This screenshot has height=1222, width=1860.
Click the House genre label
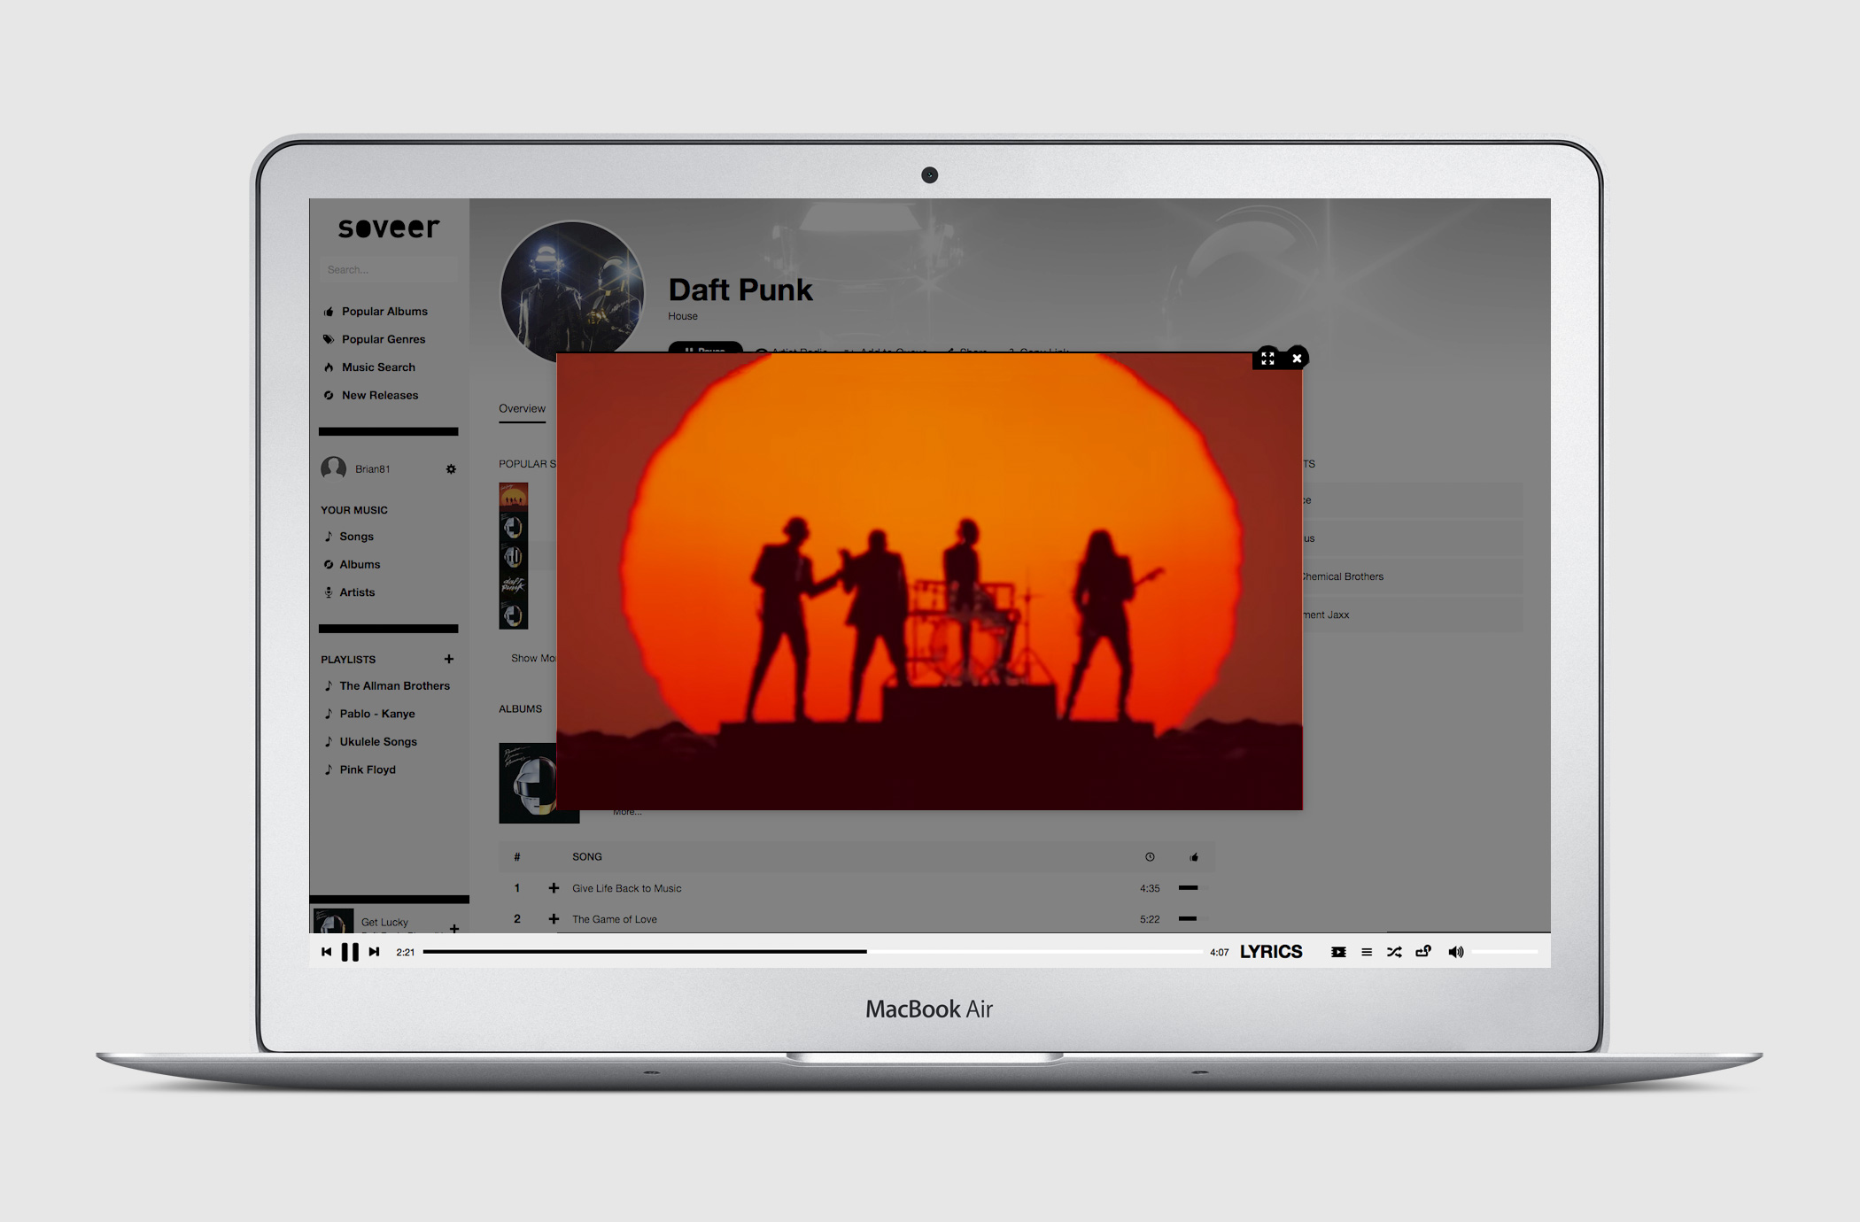coord(683,316)
